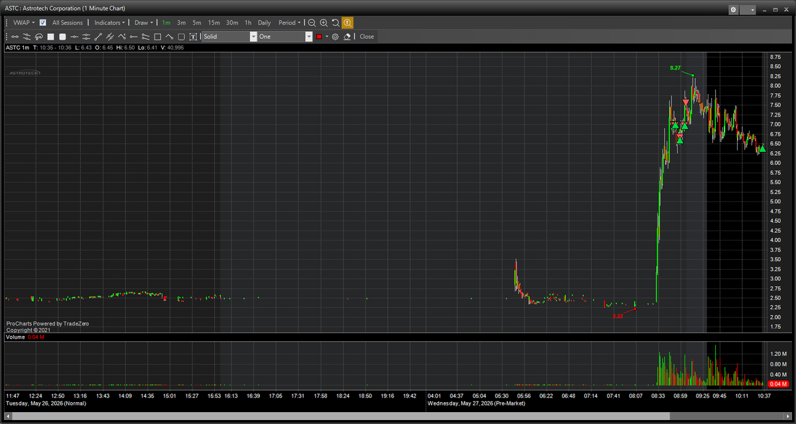Select the outlined rectangle drawing tool
The image size is (796, 424).
tap(157, 36)
